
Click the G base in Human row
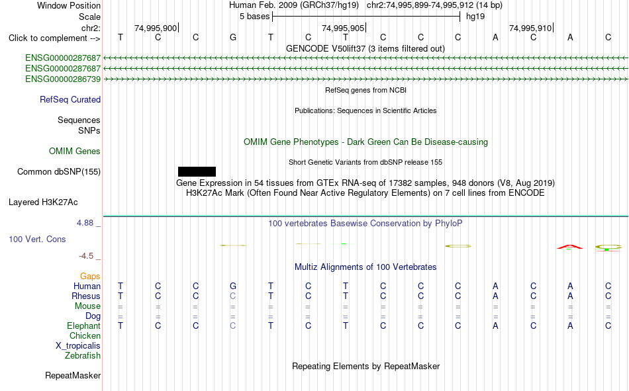(233, 286)
